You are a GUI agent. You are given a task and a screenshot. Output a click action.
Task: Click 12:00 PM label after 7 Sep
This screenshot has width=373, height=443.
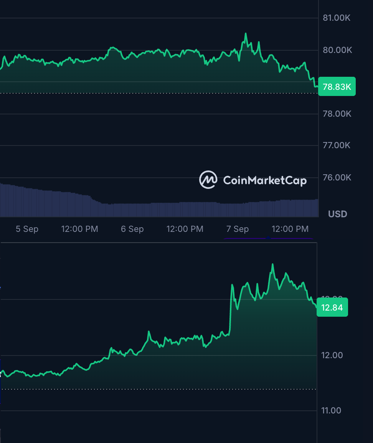point(290,229)
